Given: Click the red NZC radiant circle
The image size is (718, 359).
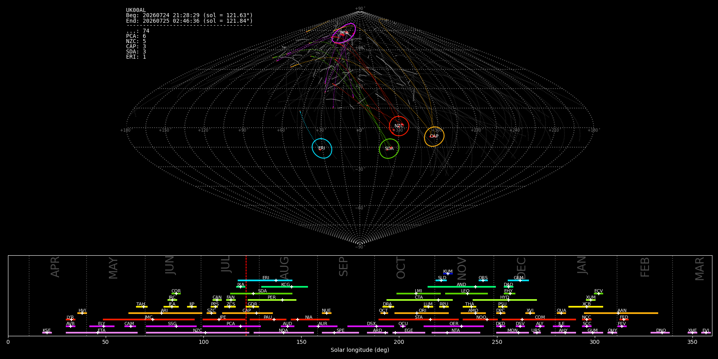Looking at the screenshot, I should pyautogui.click(x=399, y=126).
